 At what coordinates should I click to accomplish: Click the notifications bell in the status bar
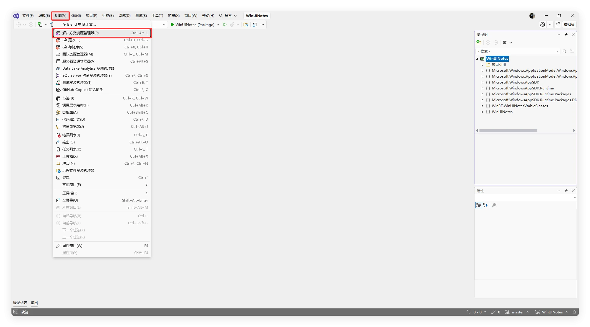574,312
